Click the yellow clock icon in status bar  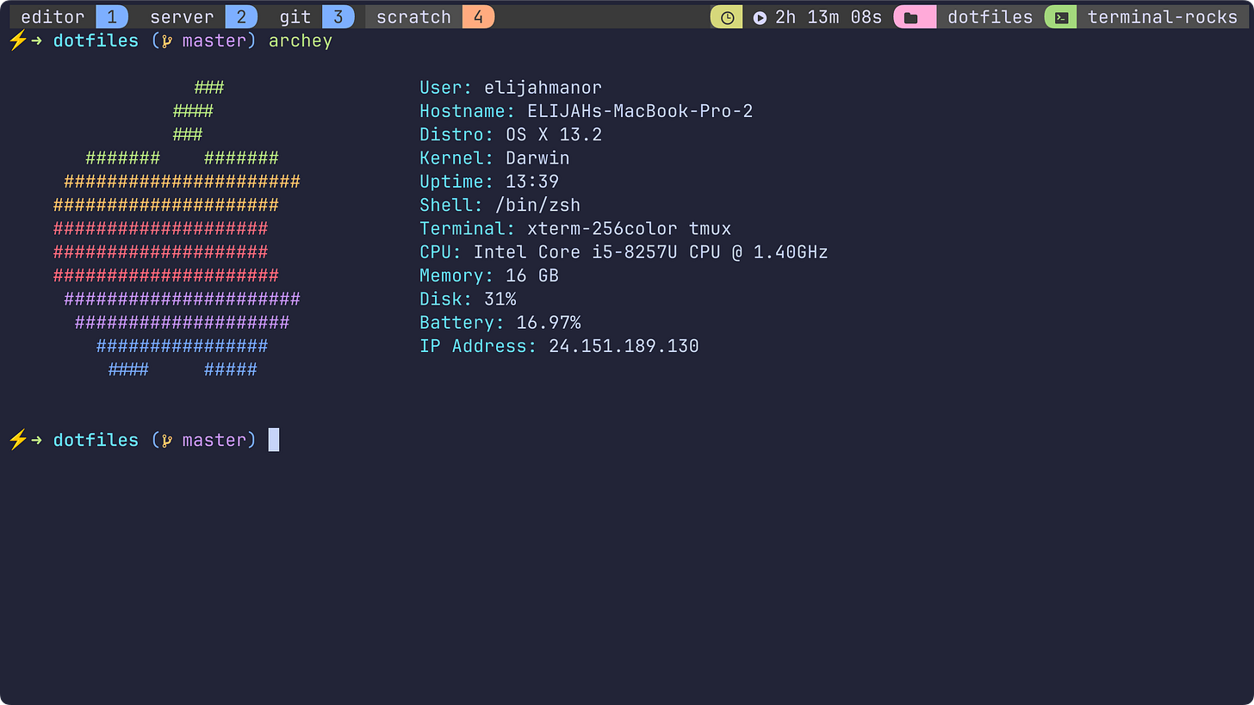[727, 17]
